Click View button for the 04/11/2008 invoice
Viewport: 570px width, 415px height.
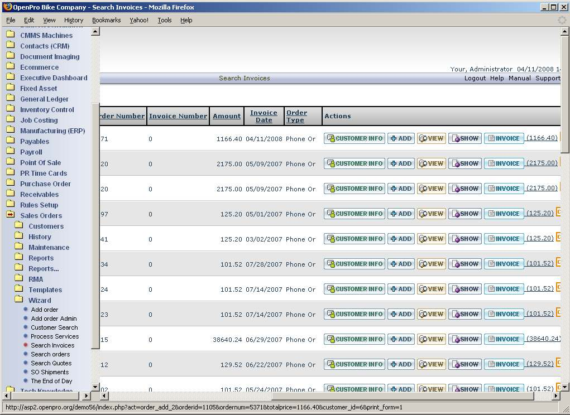pos(431,138)
